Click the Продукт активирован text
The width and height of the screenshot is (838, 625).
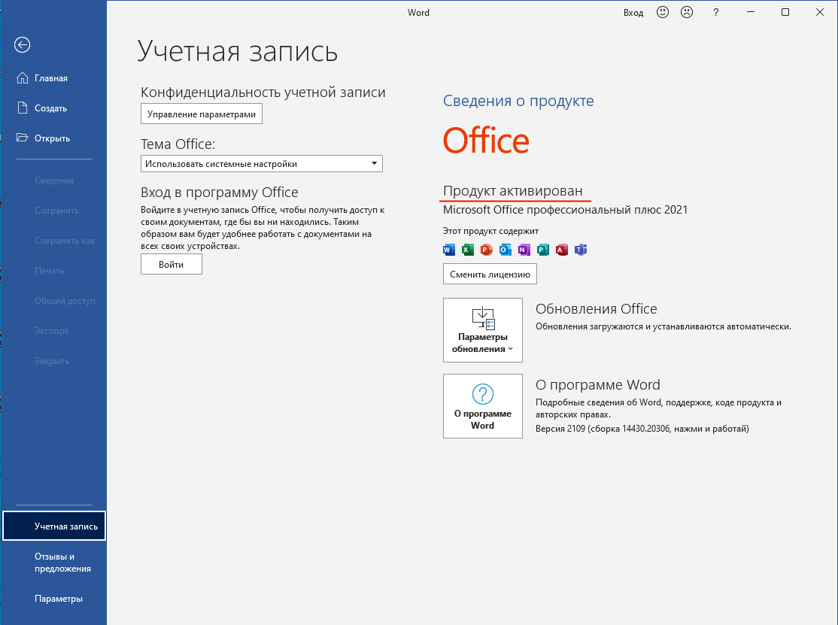point(513,191)
